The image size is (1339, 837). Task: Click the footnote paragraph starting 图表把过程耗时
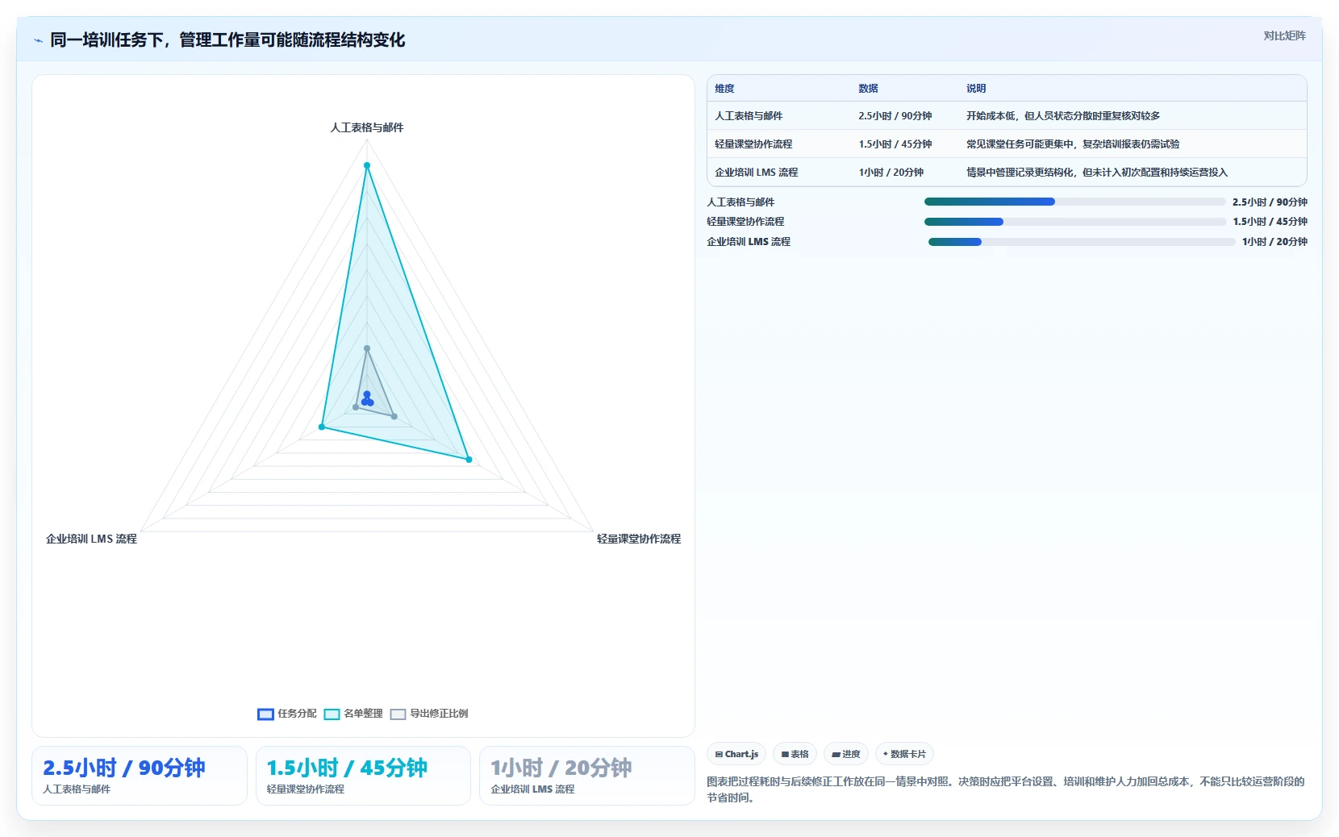tap(1006, 789)
